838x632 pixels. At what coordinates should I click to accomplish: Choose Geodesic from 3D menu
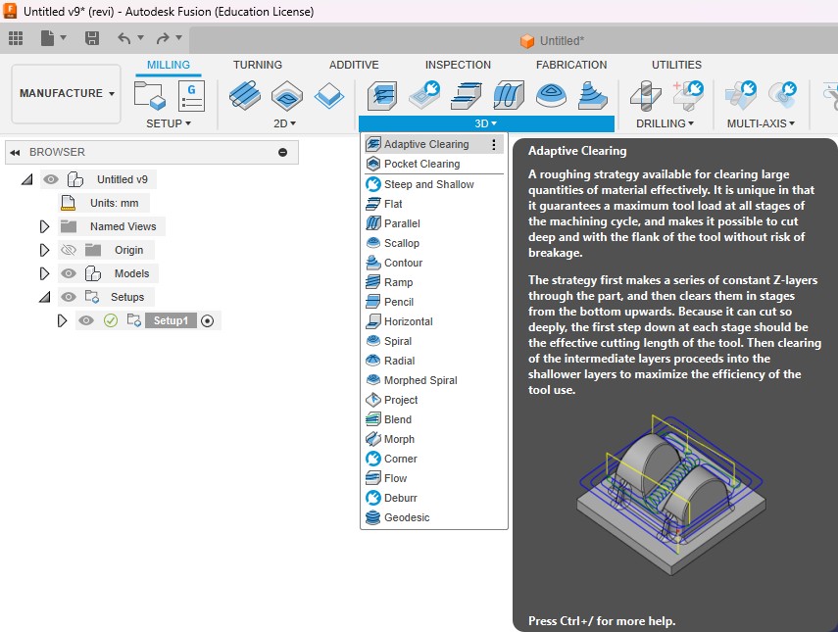[x=434, y=517]
